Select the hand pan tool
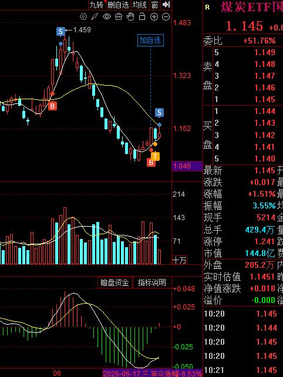This screenshot has height=377, width=283. tap(130, 16)
